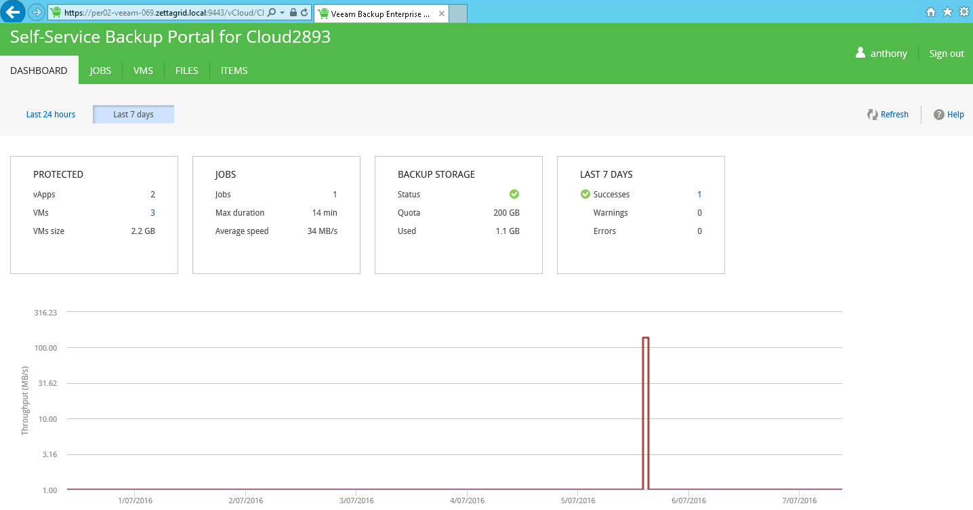The width and height of the screenshot is (973, 510).
Task: Click the BACKUP STORAGE card heading
Action: pos(436,174)
